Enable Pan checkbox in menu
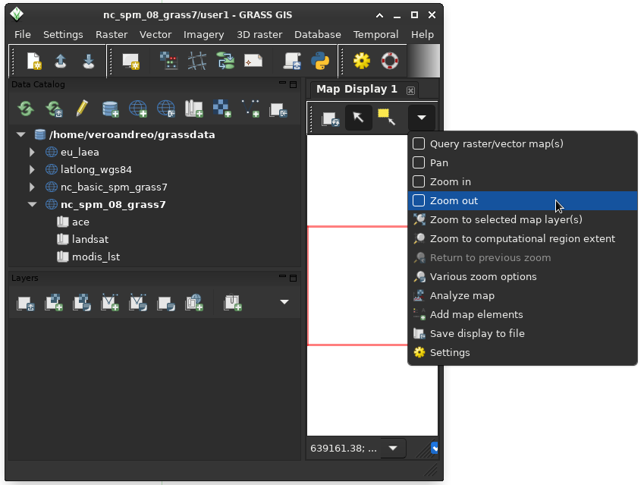This screenshot has height=485, width=644. tap(419, 162)
